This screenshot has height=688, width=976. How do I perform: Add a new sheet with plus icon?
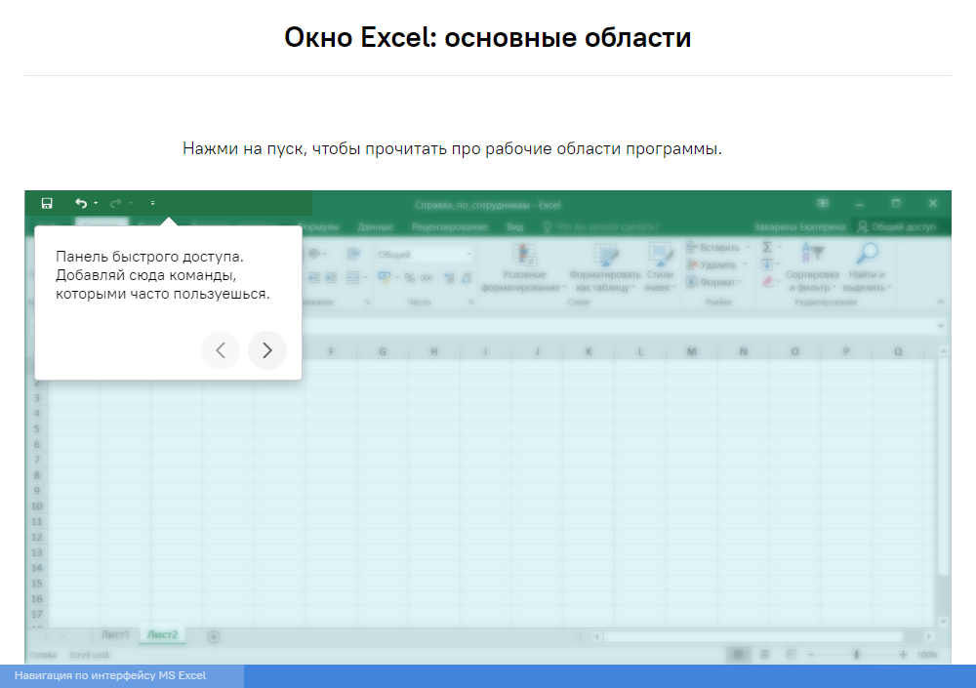214,636
